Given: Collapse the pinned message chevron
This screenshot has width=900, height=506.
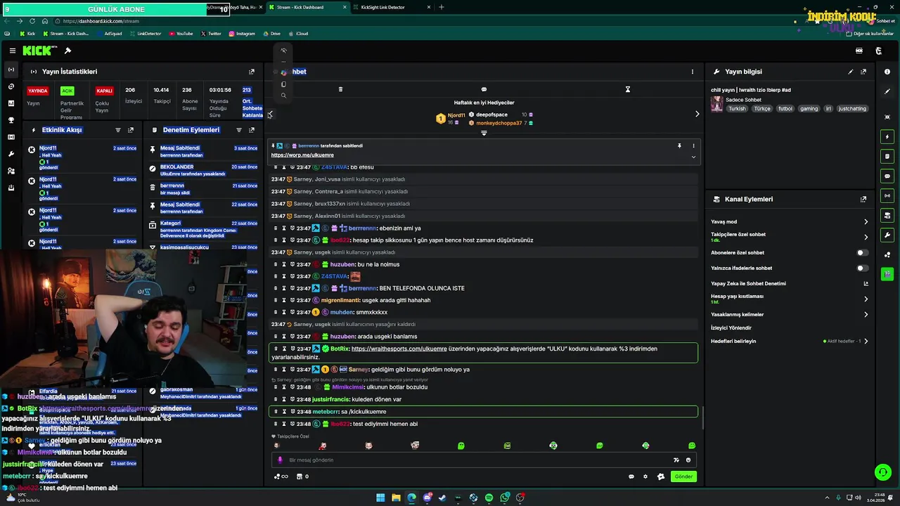Looking at the screenshot, I should [x=693, y=157].
